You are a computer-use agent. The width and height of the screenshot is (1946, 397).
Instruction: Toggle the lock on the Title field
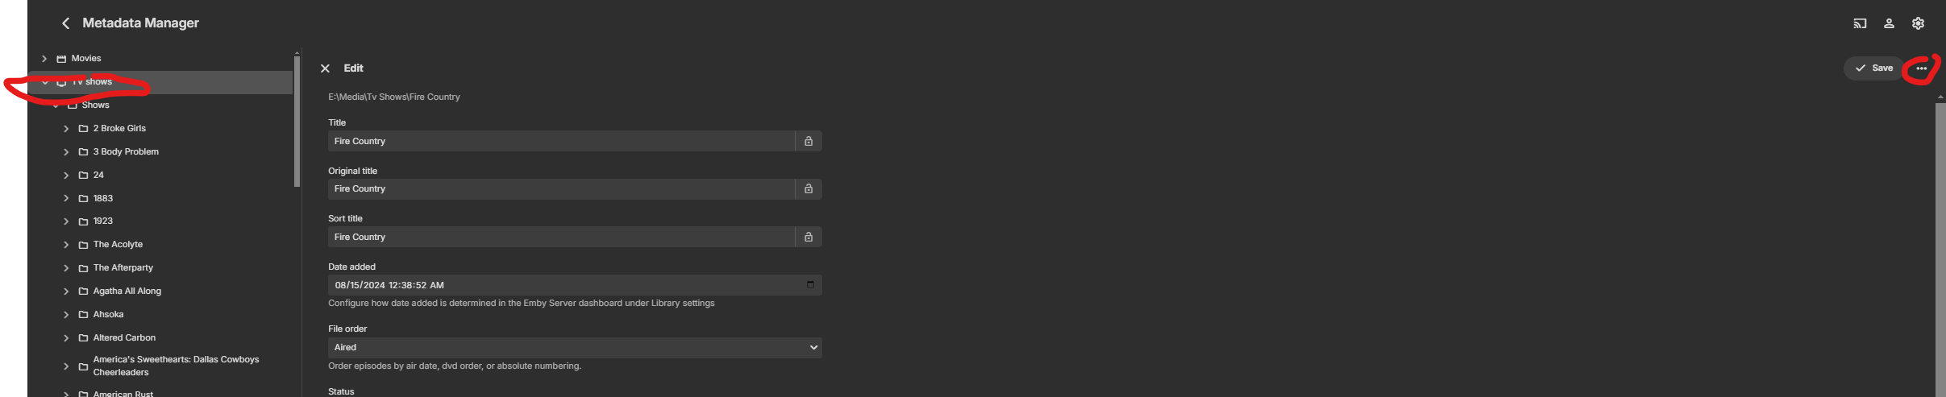pyautogui.click(x=809, y=141)
